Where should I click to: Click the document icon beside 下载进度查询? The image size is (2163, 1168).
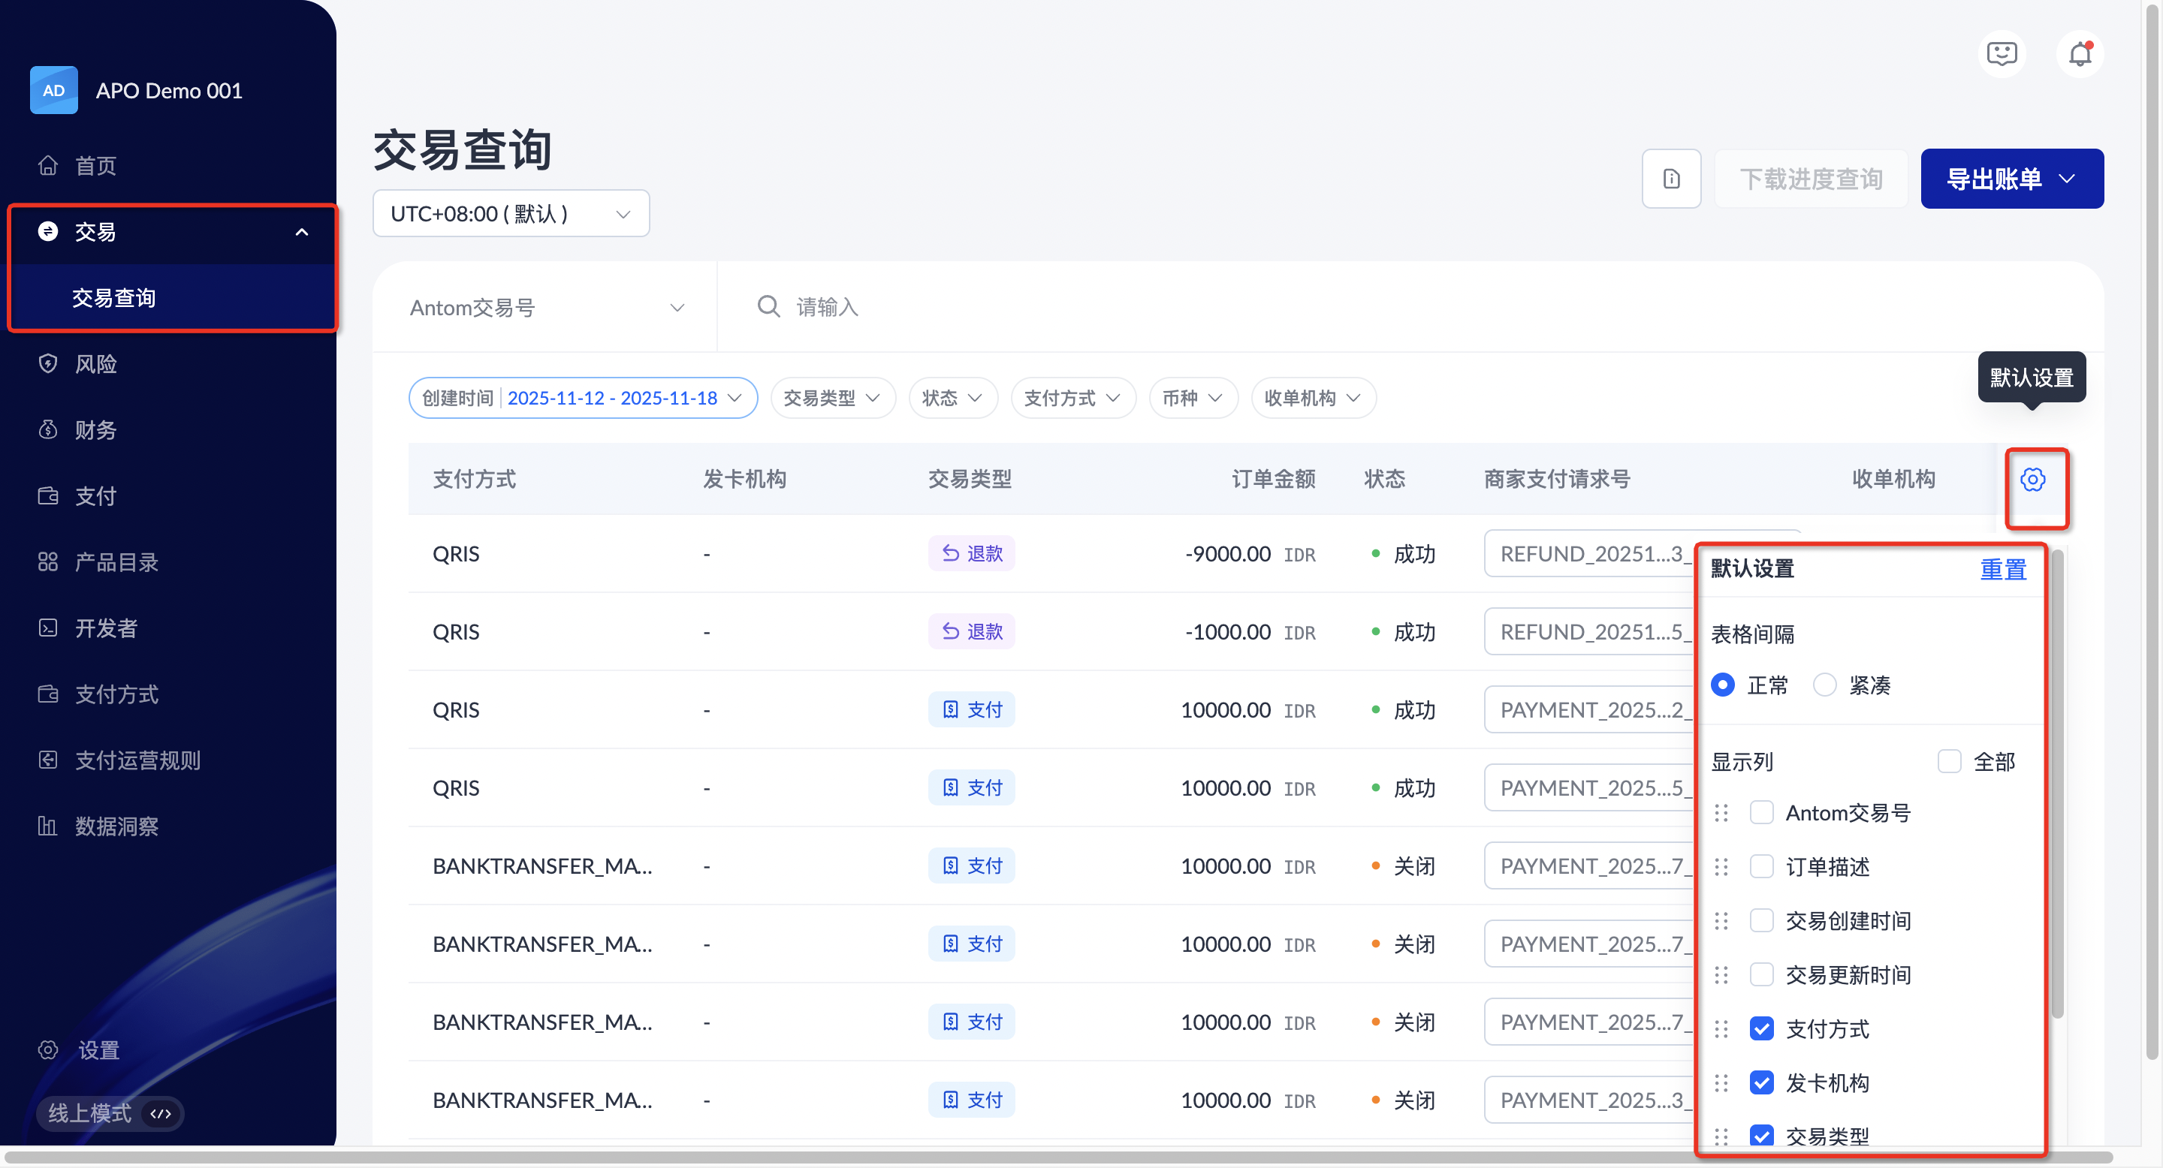(1671, 179)
